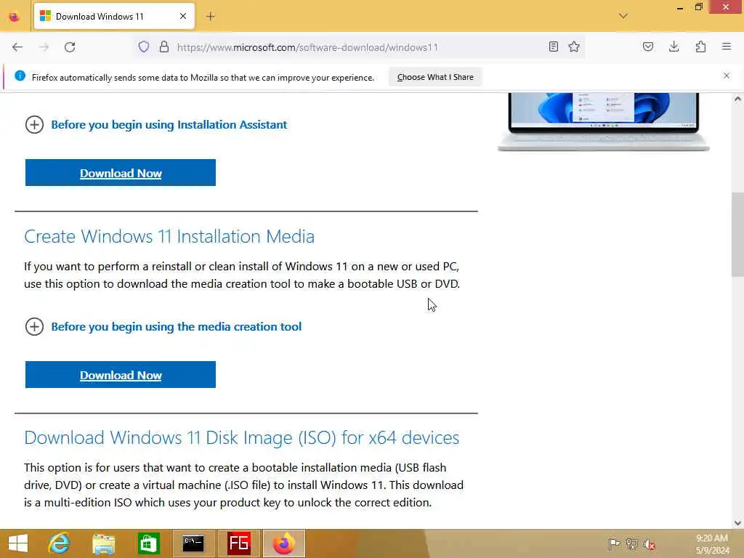Viewport: 744px width, 558px height.
Task: Open Extensions puzzle icon
Action: click(x=700, y=46)
